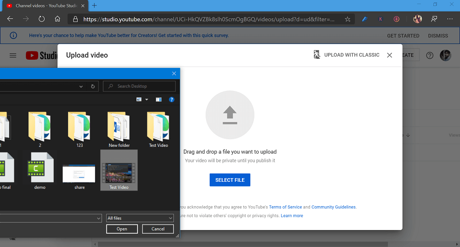Click the circular upload arrow icon

(230, 115)
